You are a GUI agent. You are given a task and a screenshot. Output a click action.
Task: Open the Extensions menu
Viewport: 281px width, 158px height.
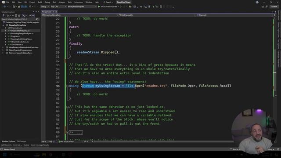click(79, 2)
